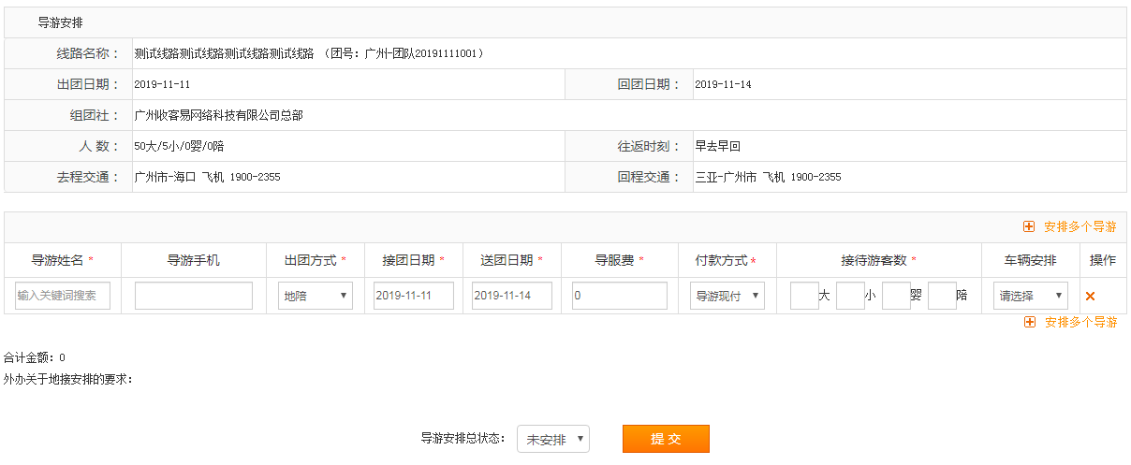Open the 导游安排总状态 dropdown showing 未安排

pyautogui.click(x=552, y=440)
